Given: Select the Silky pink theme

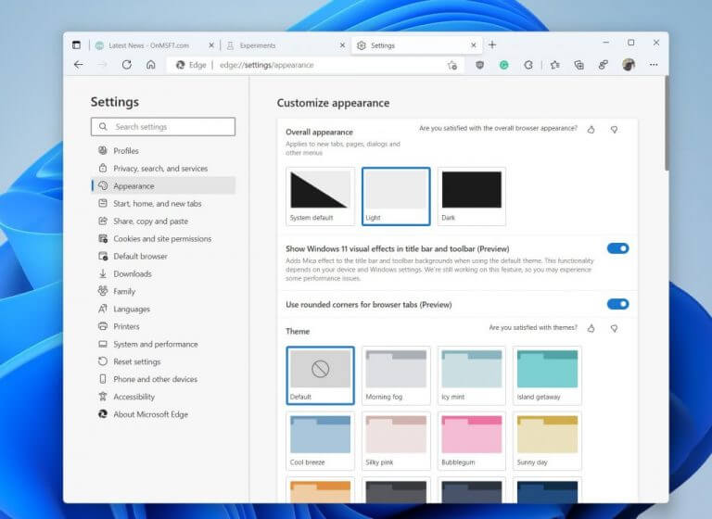Looking at the screenshot, I should point(396,441).
